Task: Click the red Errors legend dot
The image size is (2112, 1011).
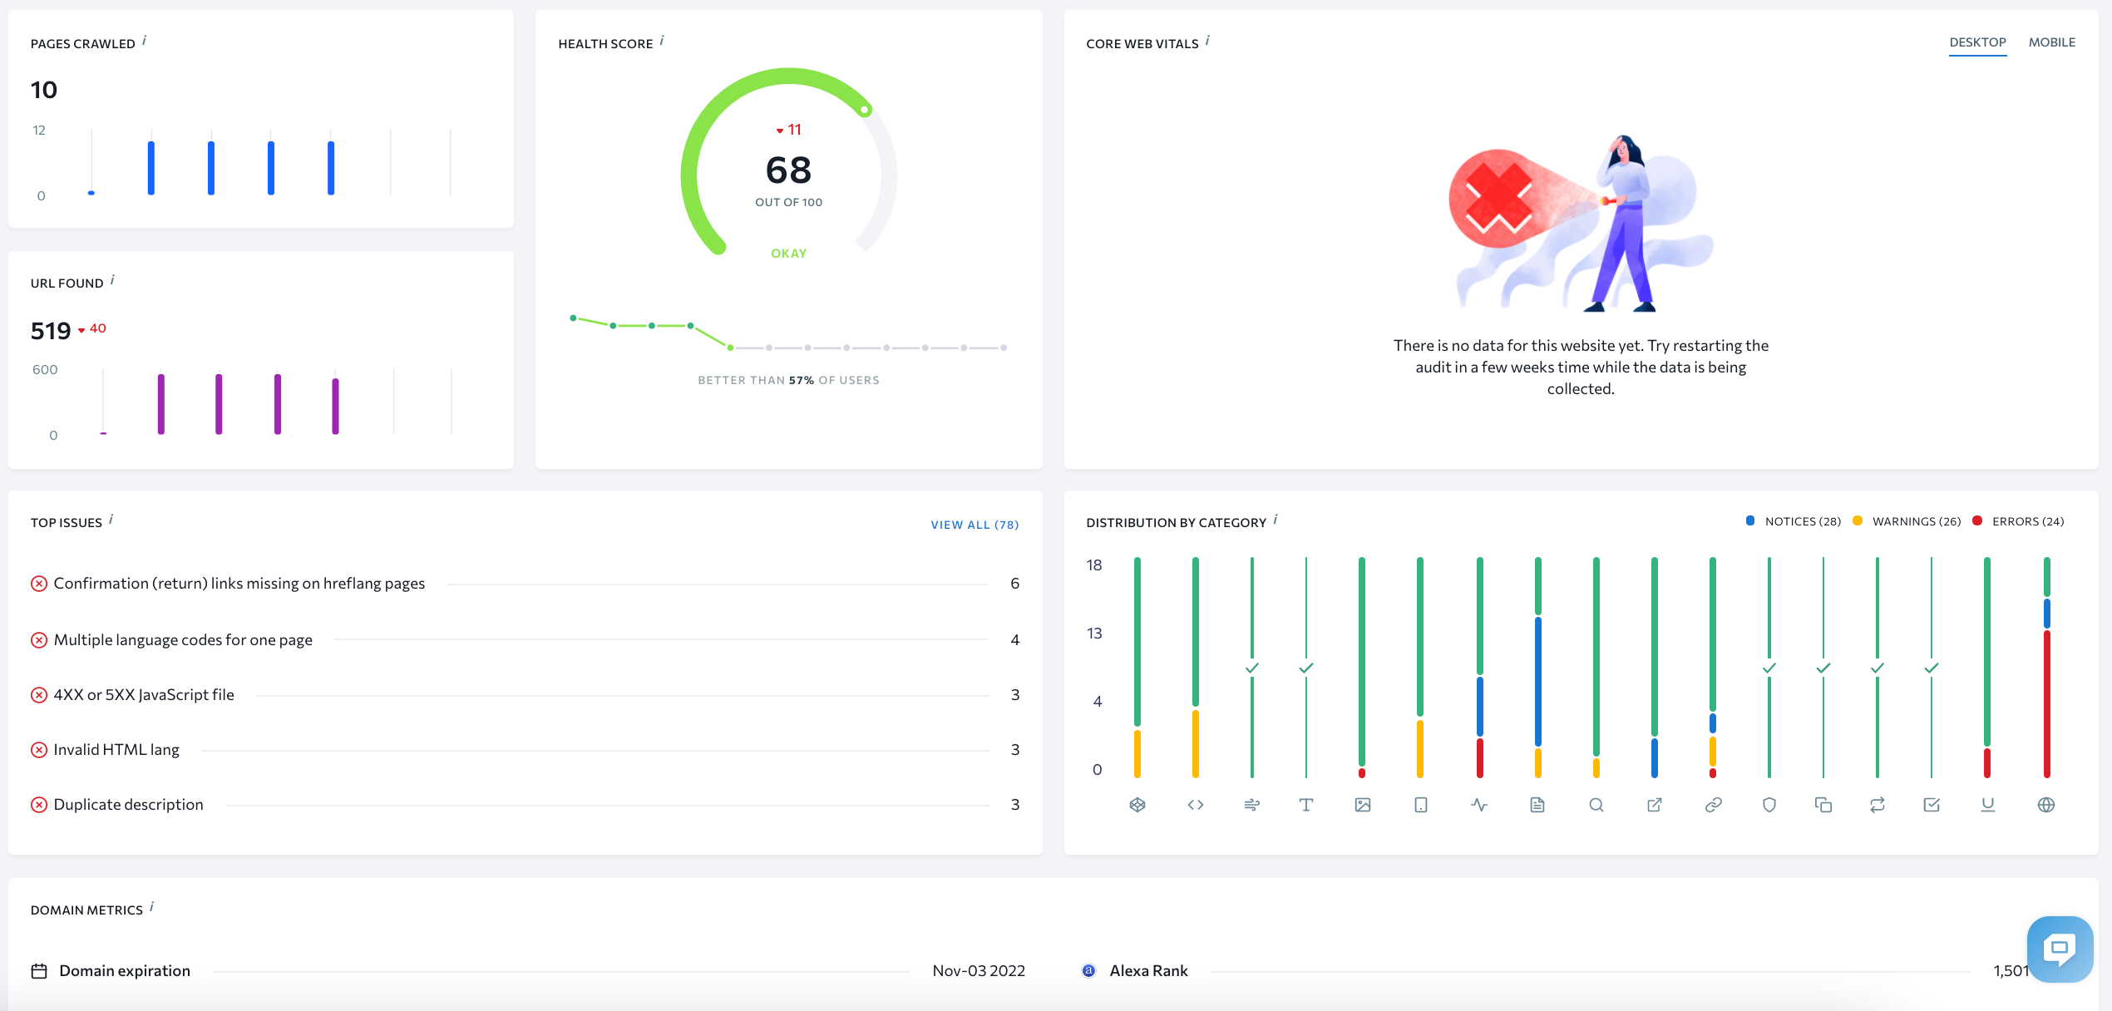Action: click(1977, 520)
